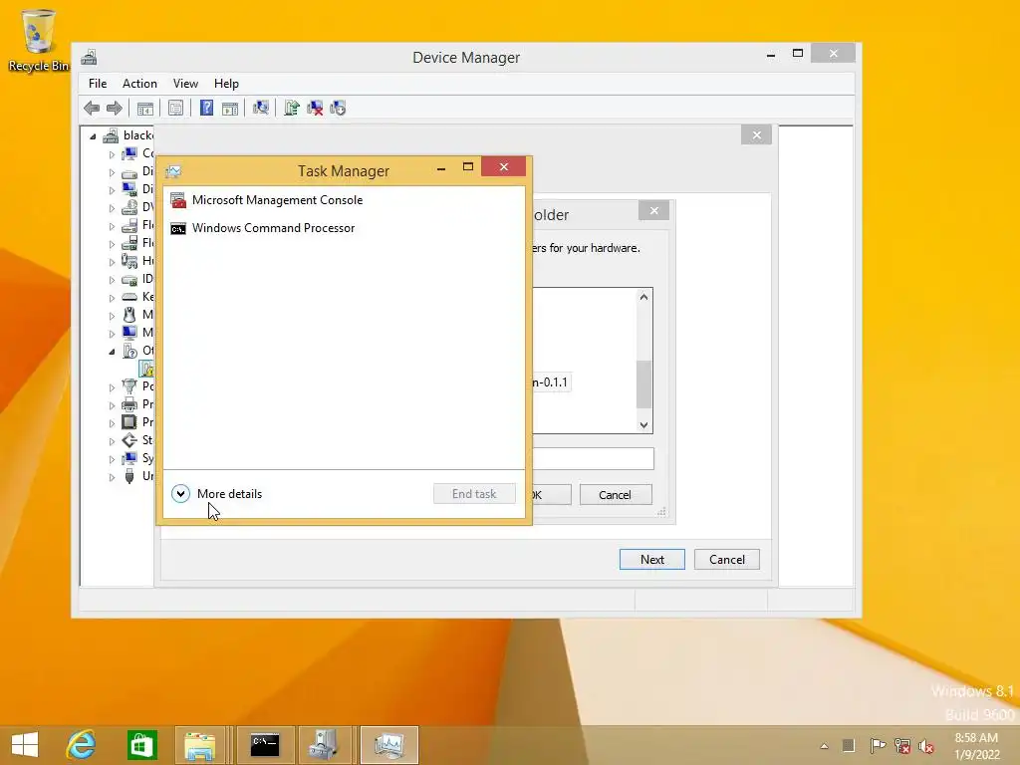1020x765 pixels.
Task: Open Recycle Bin on the desktop
Action: pyautogui.click(x=39, y=40)
